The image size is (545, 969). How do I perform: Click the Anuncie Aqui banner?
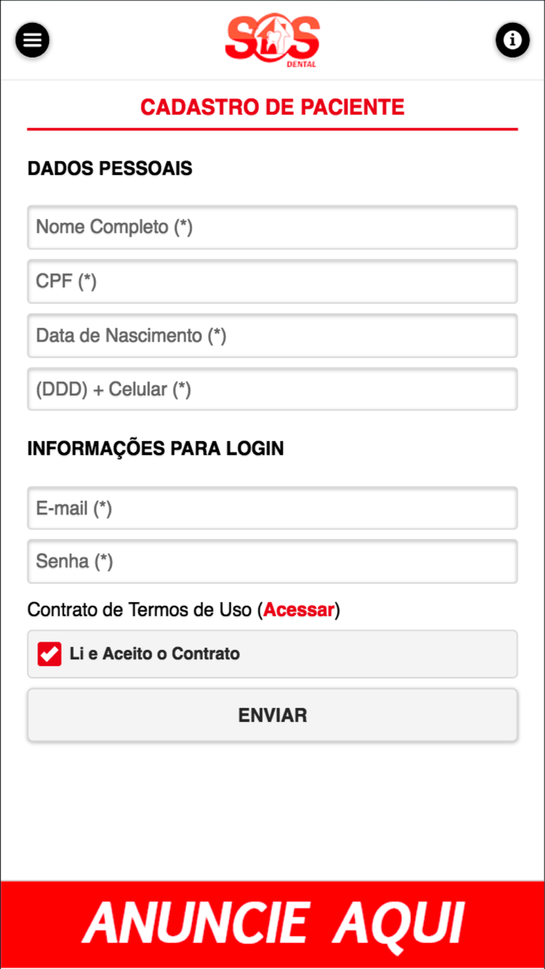(x=272, y=924)
